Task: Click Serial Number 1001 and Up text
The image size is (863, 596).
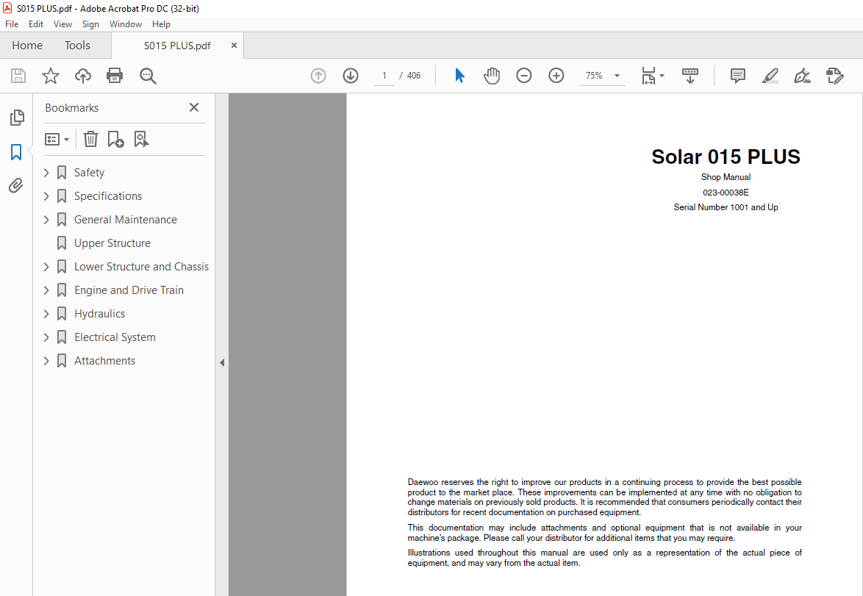Action: (726, 207)
